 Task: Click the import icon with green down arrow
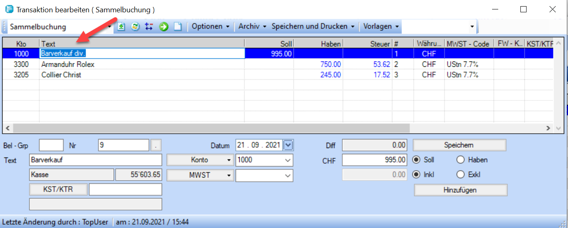coord(121,27)
